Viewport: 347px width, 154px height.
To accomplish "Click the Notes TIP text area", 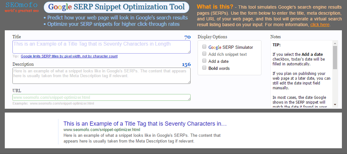I will [x=302, y=74].
